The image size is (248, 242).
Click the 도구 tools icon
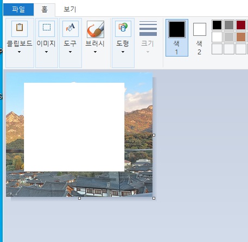(71, 29)
